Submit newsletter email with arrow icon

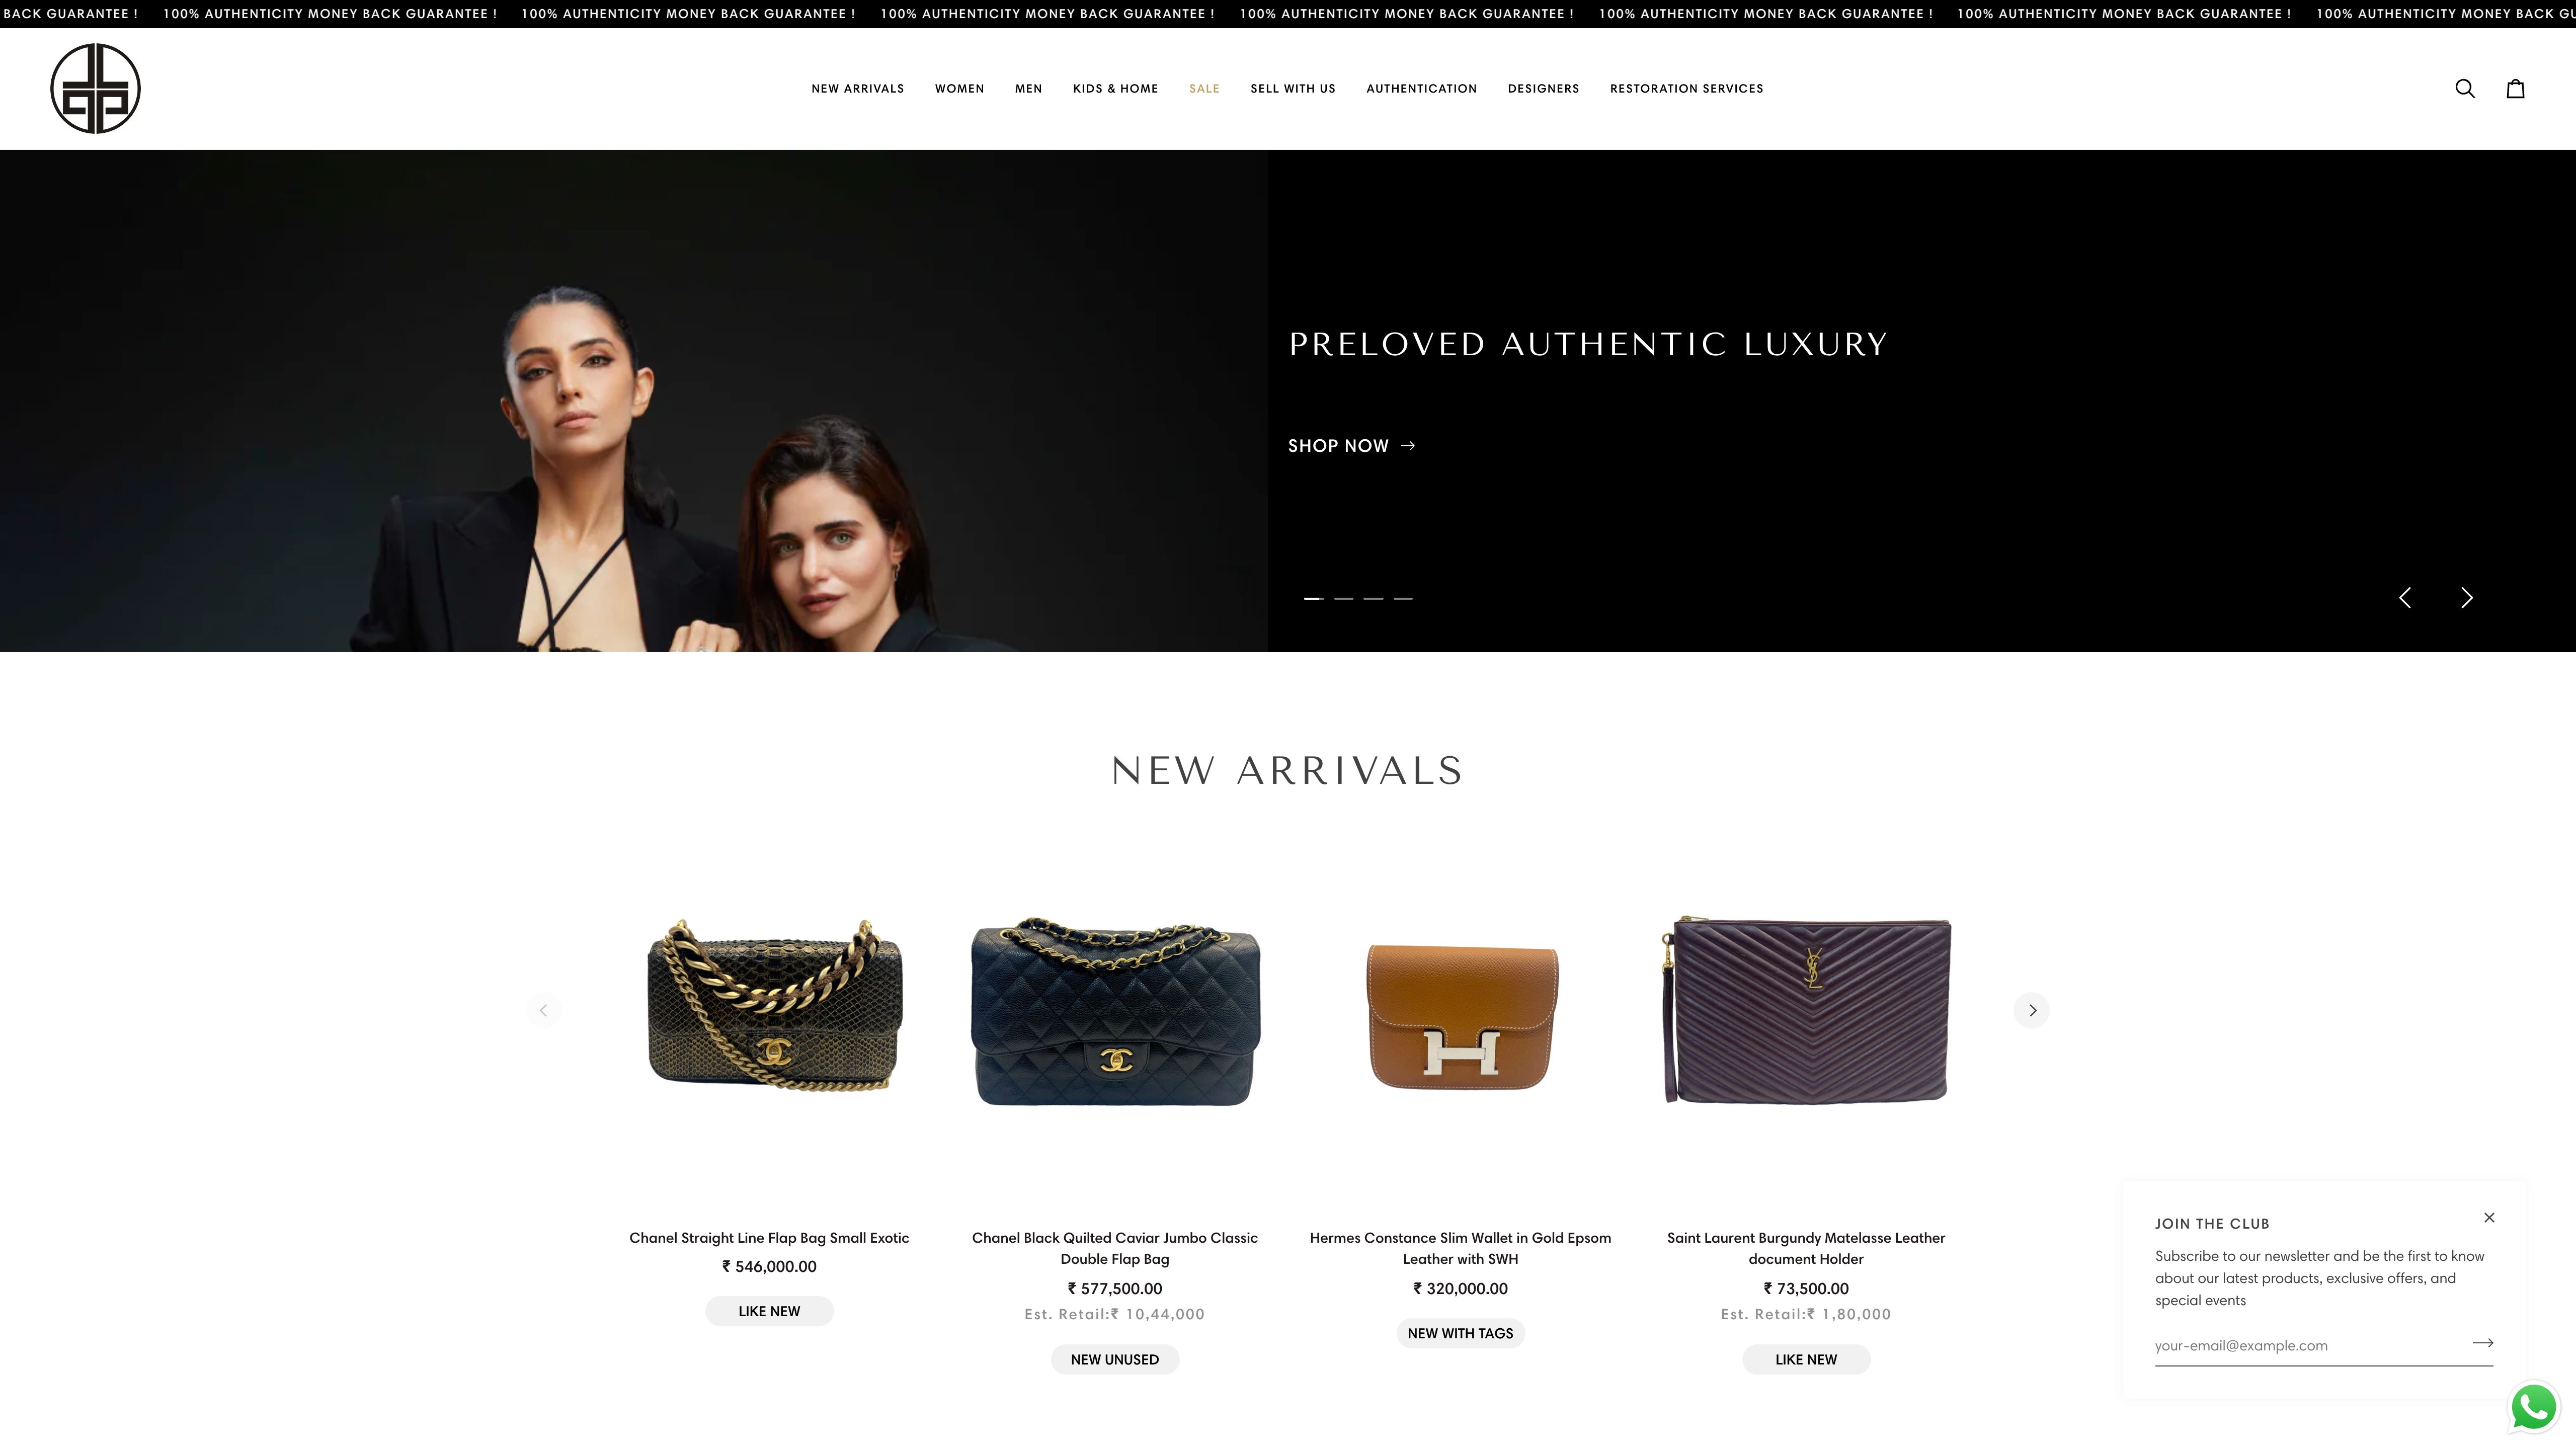click(x=2482, y=1343)
